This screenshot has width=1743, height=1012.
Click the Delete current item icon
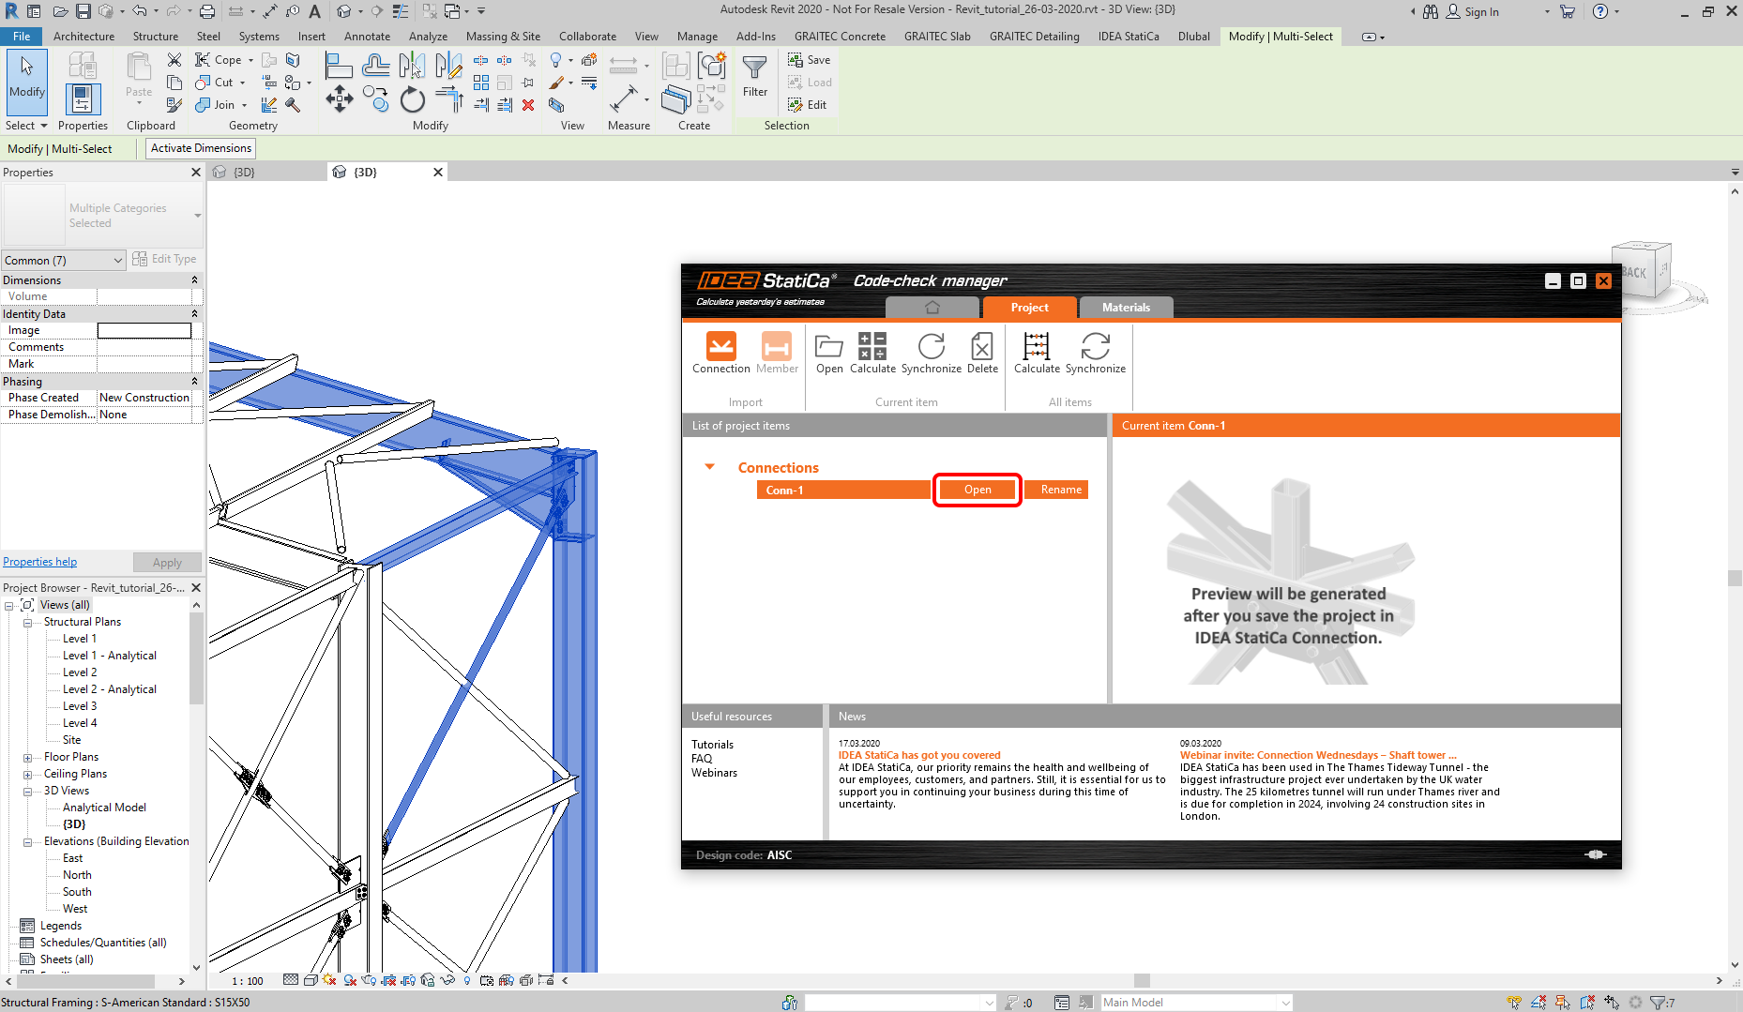tap(981, 348)
